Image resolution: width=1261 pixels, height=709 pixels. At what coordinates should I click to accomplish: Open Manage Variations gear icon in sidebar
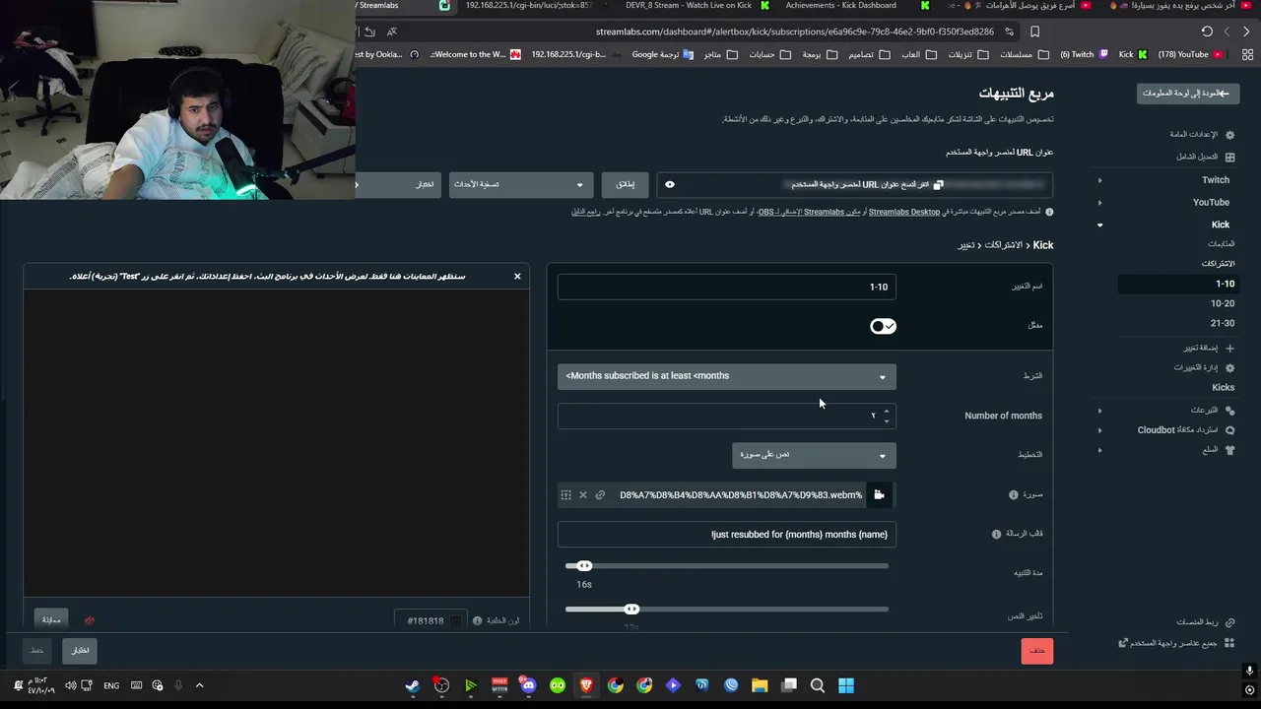[1229, 367]
